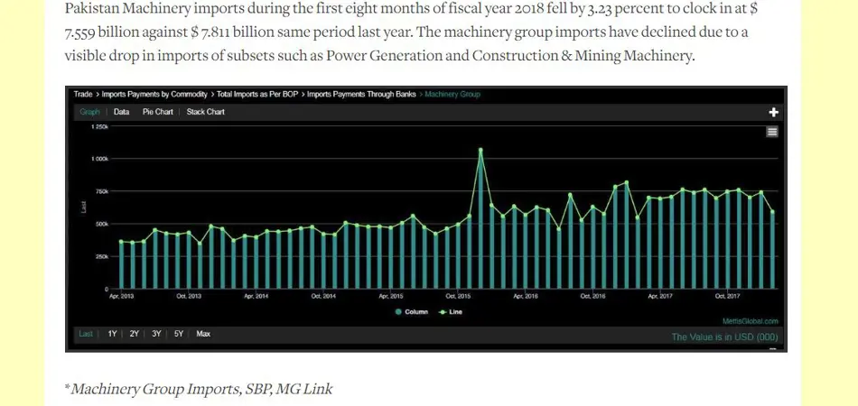The height and width of the screenshot is (406, 858).
Task: Select the 2Y time range
Action: (135, 334)
